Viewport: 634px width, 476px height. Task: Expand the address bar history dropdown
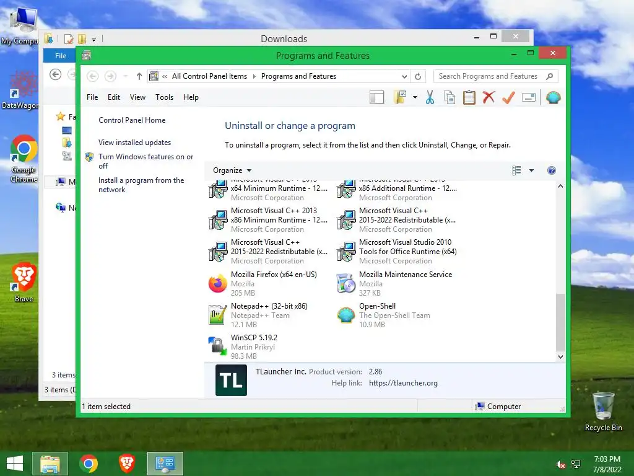(x=404, y=76)
